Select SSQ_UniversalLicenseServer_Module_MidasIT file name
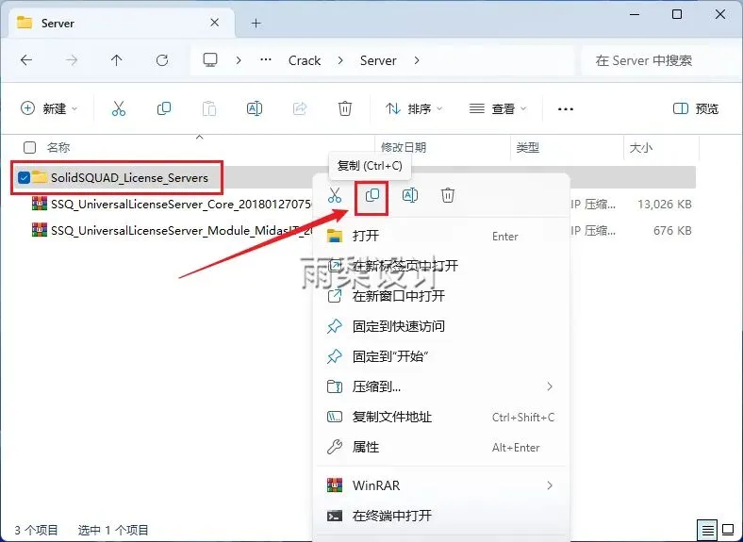The height and width of the screenshot is (542, 743). point(181,231)
